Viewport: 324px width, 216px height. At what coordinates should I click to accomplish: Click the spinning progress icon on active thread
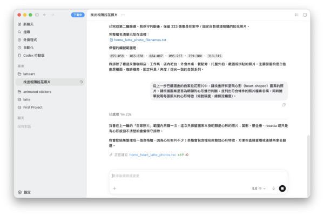tap(81, 82)
